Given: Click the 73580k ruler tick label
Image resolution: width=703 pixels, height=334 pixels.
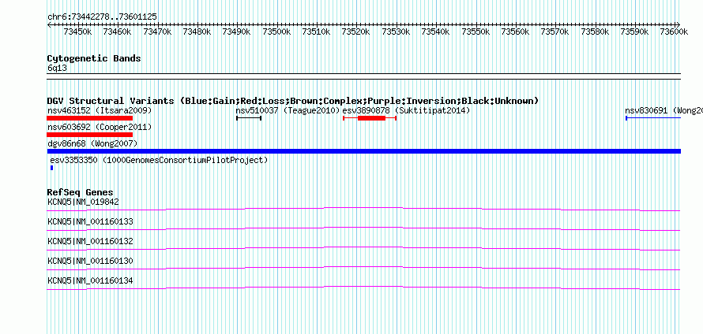Looking at the screenshot, I should (595, 32).
